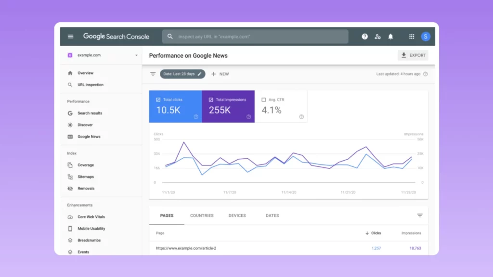Image resolution: width=493 pixels, height=277 pixels.
Task: Click the Date: Last 28 days chip
Action: [182, 74]
